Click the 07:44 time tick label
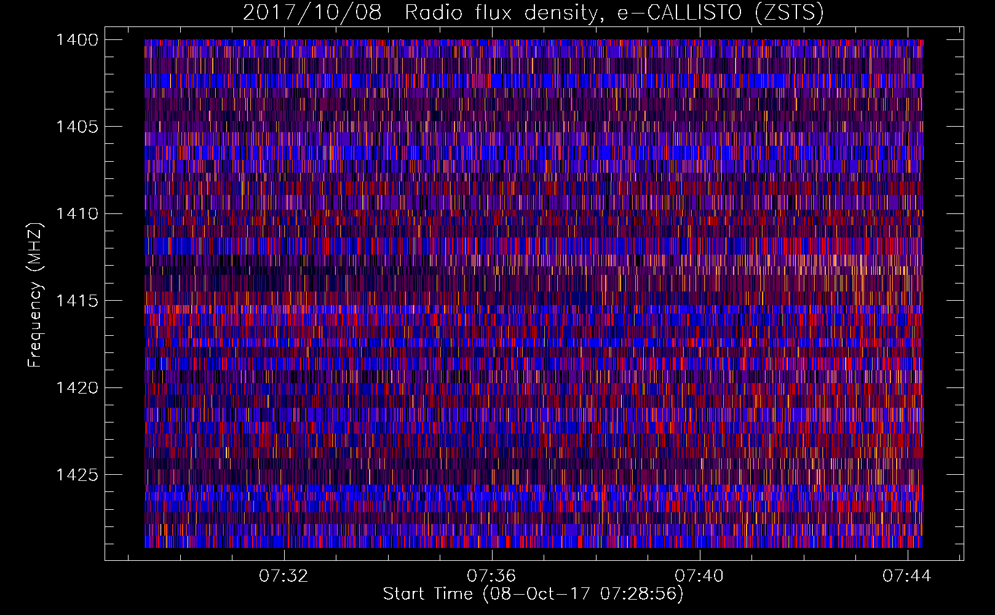Image resolution: width=995 pixels, height=615 pixels. coord(907,576)
